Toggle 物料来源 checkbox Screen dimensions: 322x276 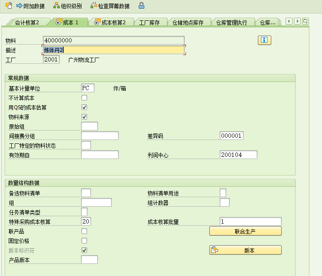coord(85,117)
